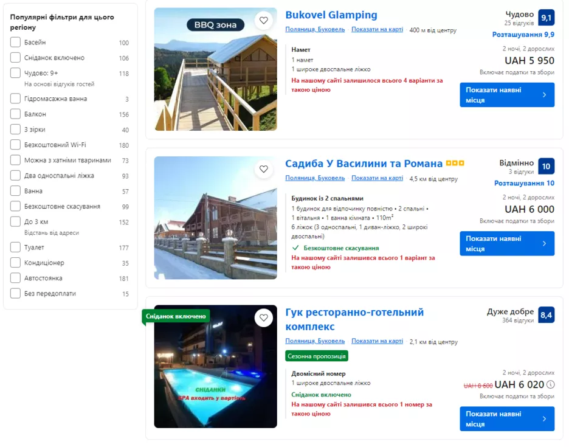Show available rooms for Bukovel Glamping
This screenshot has width=569, height=447.
point(506,95)
